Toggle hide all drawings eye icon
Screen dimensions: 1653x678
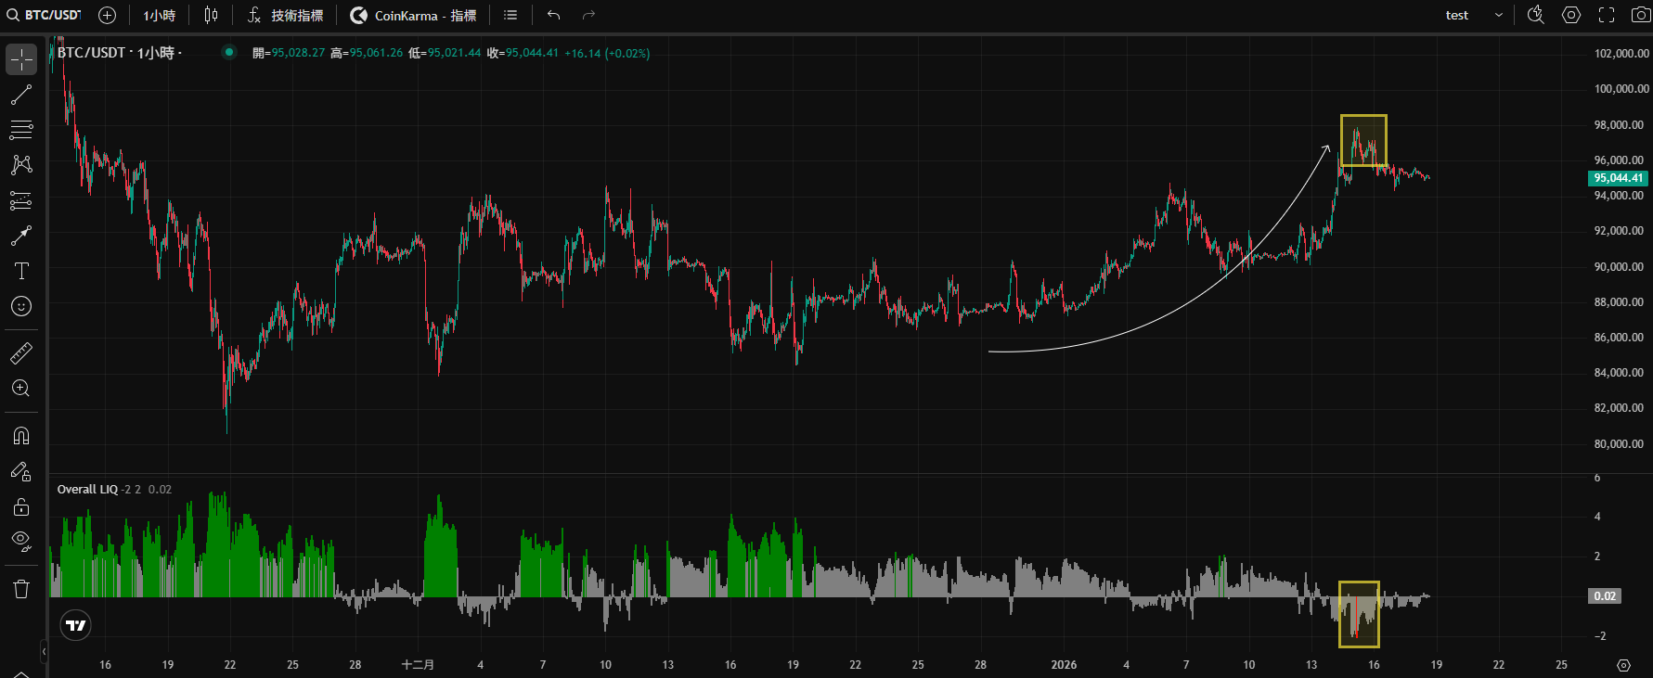[x=21, y=542]
